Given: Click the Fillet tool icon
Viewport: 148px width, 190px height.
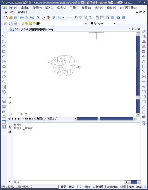Looking at the screenshot, I should [144, 112].
